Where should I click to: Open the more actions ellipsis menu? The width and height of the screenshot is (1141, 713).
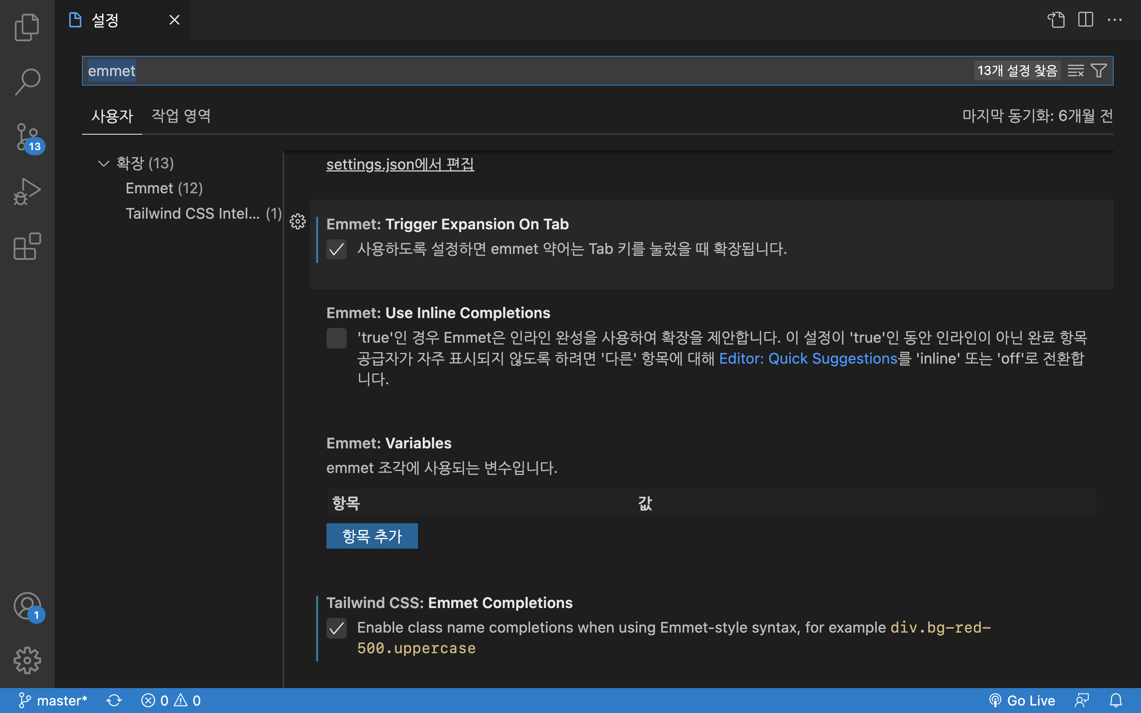(x=1114, y=20)
